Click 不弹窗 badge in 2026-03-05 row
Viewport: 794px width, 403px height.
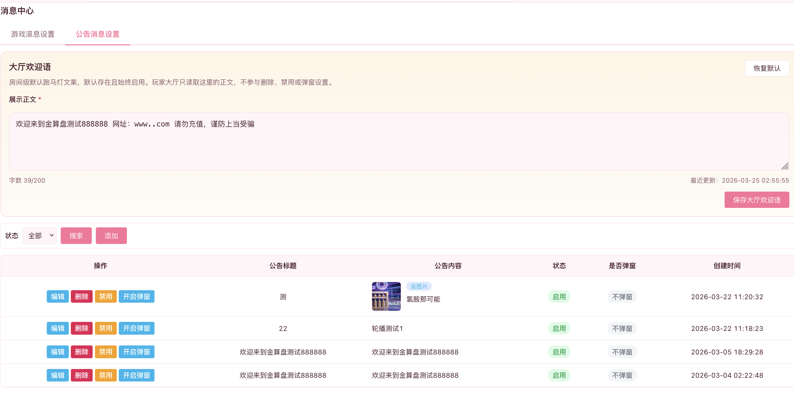[622, 352]
